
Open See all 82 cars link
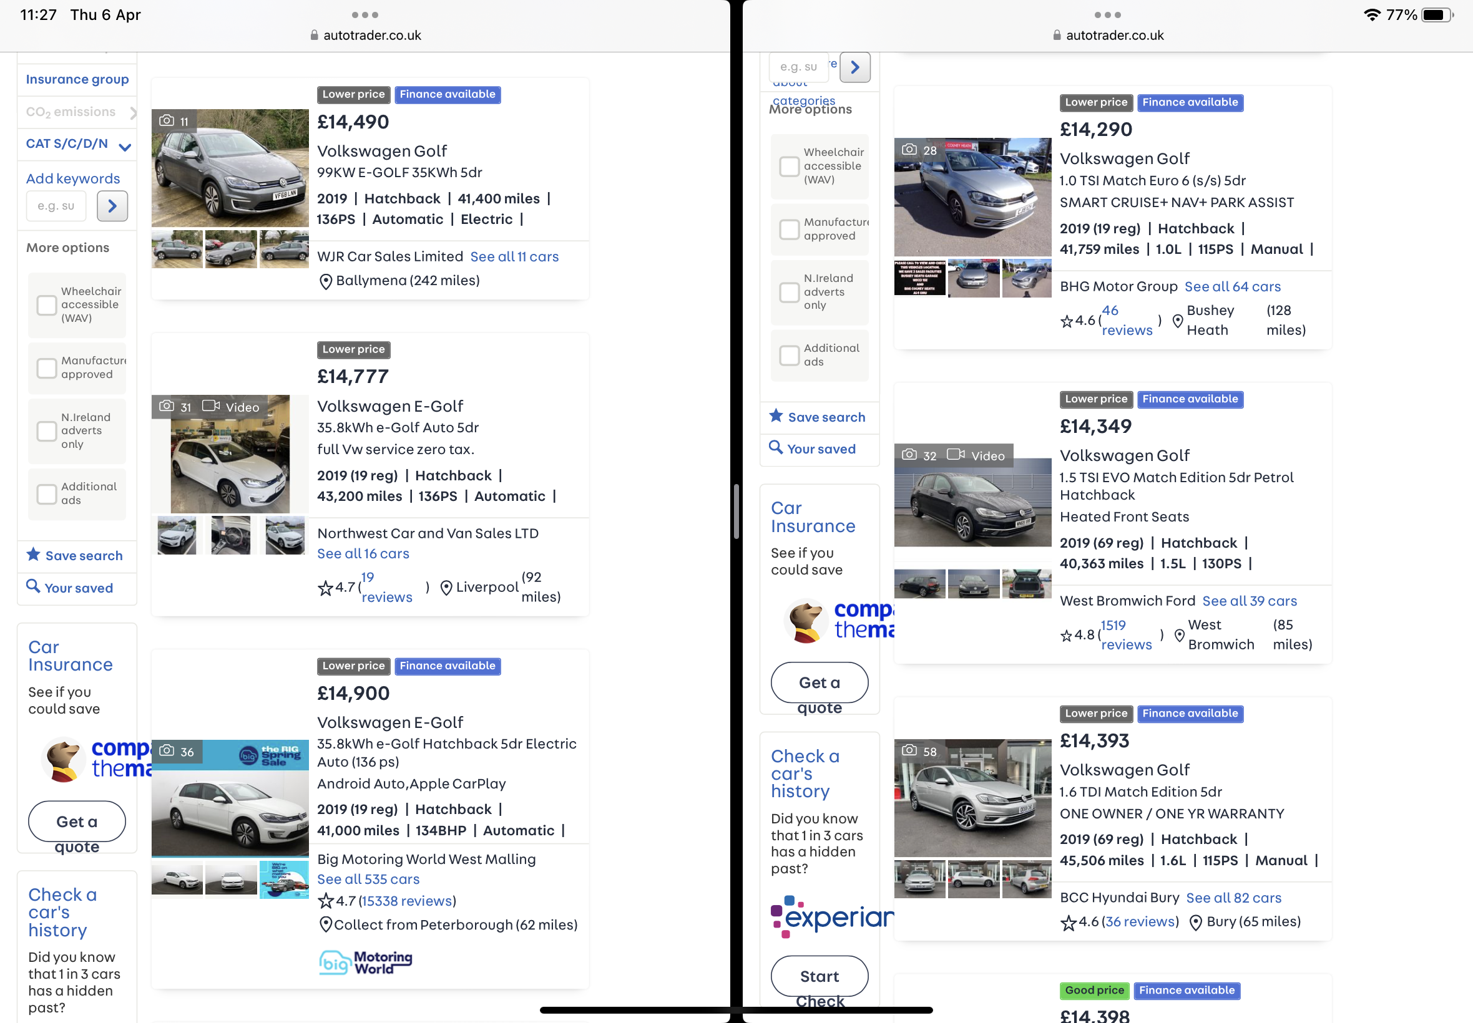[1233, 898]
